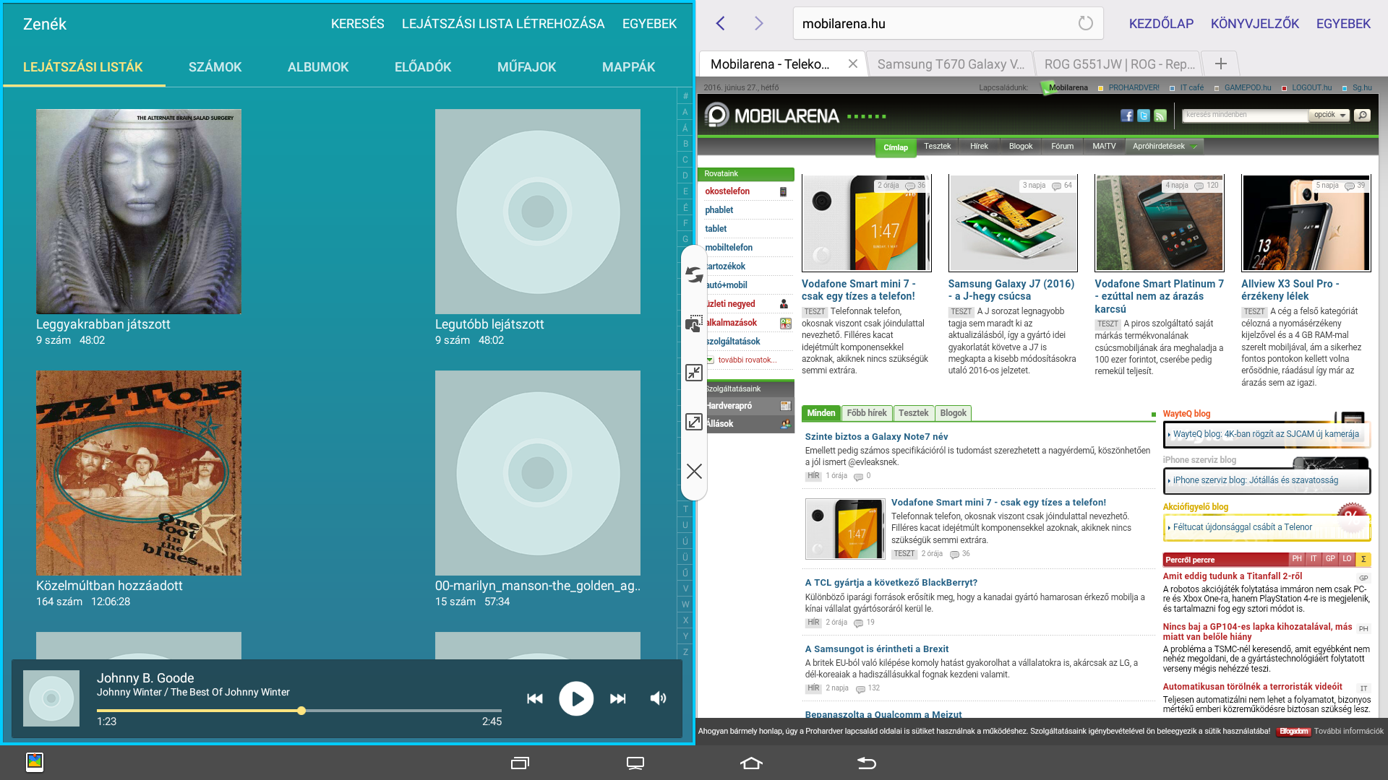Open the search opciók dropdown

click(1329, 115)
